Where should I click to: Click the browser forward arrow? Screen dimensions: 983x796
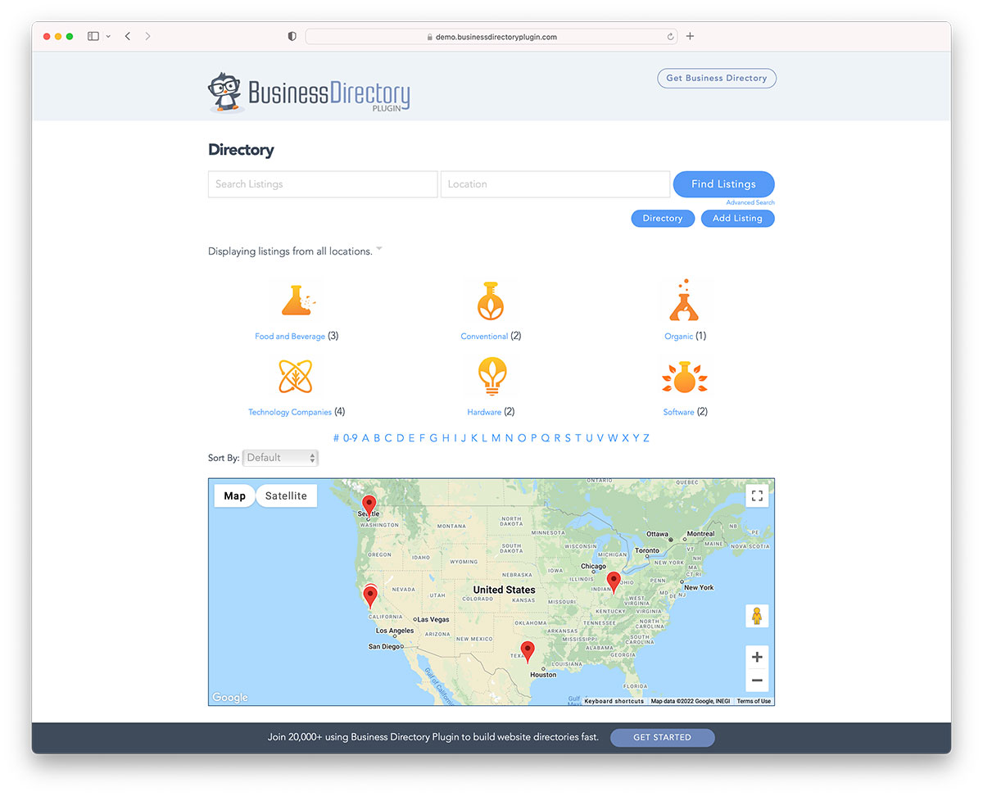(147, 36)
